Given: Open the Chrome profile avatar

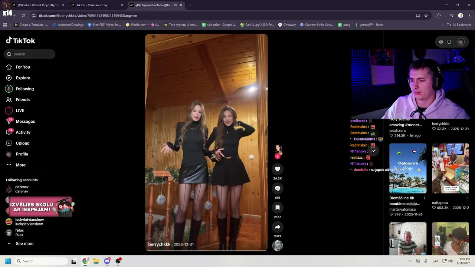Looking at the screenshot, I should tap(461, 16).
